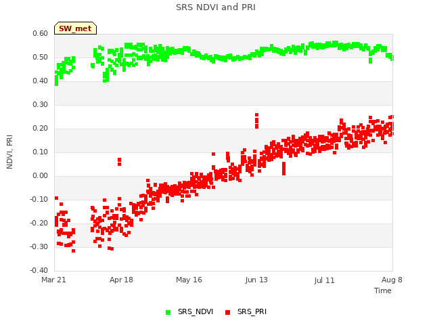
Task: Click the 0.20 y-axis tick label
Action: (41, 128)
